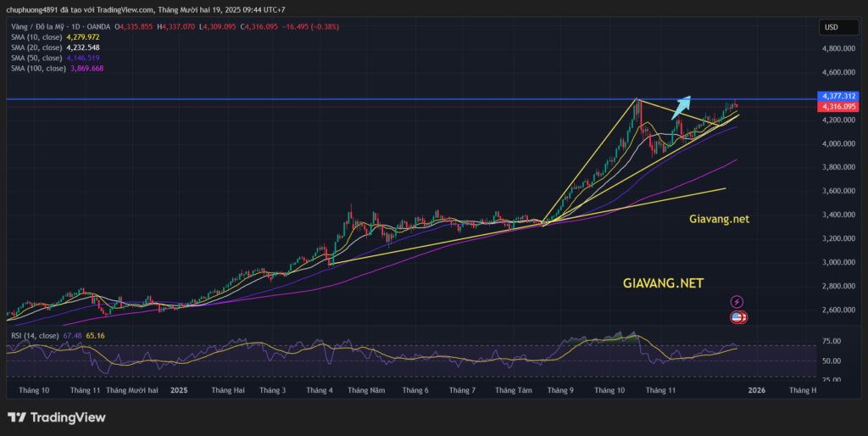Click the 2025 label on time axis
This screenshot has height=436, width=868.
pyautogui.click(x=178, y=391)
